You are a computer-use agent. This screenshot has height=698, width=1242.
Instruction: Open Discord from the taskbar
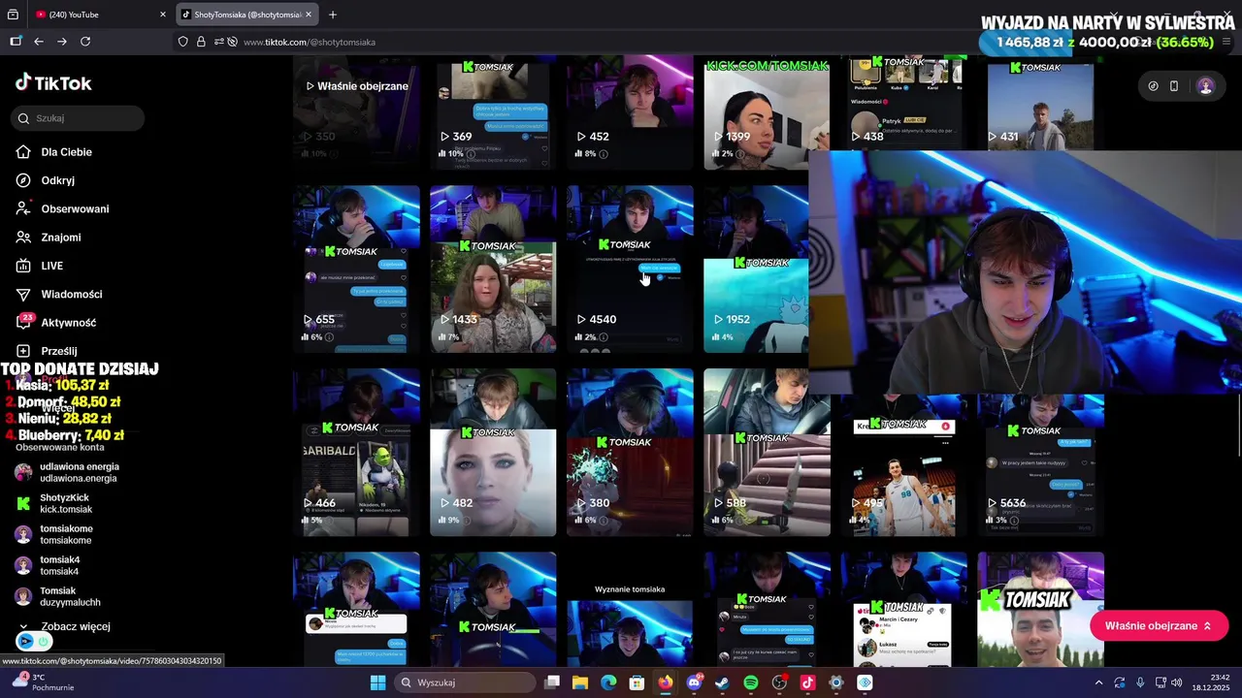pos(694,682)
